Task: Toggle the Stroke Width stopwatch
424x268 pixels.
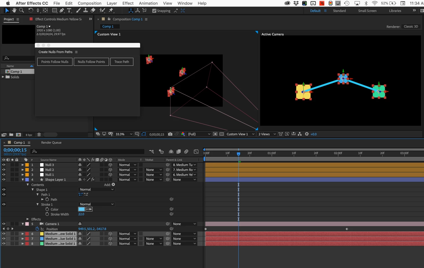Action: 47,214
